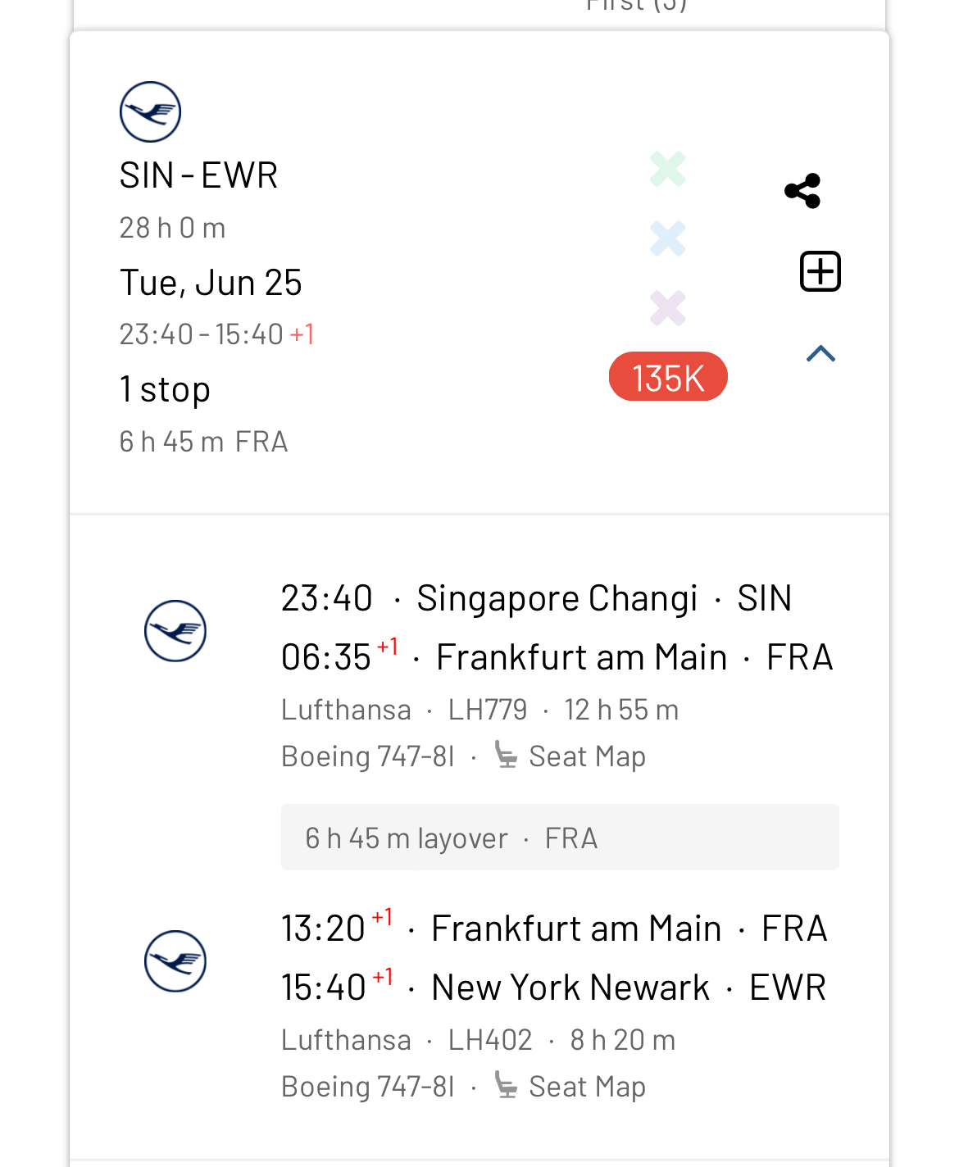Click the Lufthansa logo above SIN - EWR

pos(150,112)
